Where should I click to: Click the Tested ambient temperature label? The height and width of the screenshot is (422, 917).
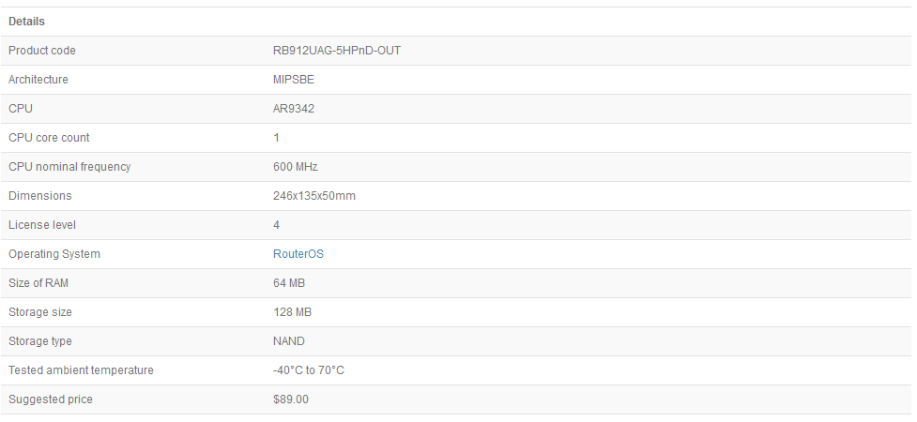pyautogui.click(x=81, y=370)
